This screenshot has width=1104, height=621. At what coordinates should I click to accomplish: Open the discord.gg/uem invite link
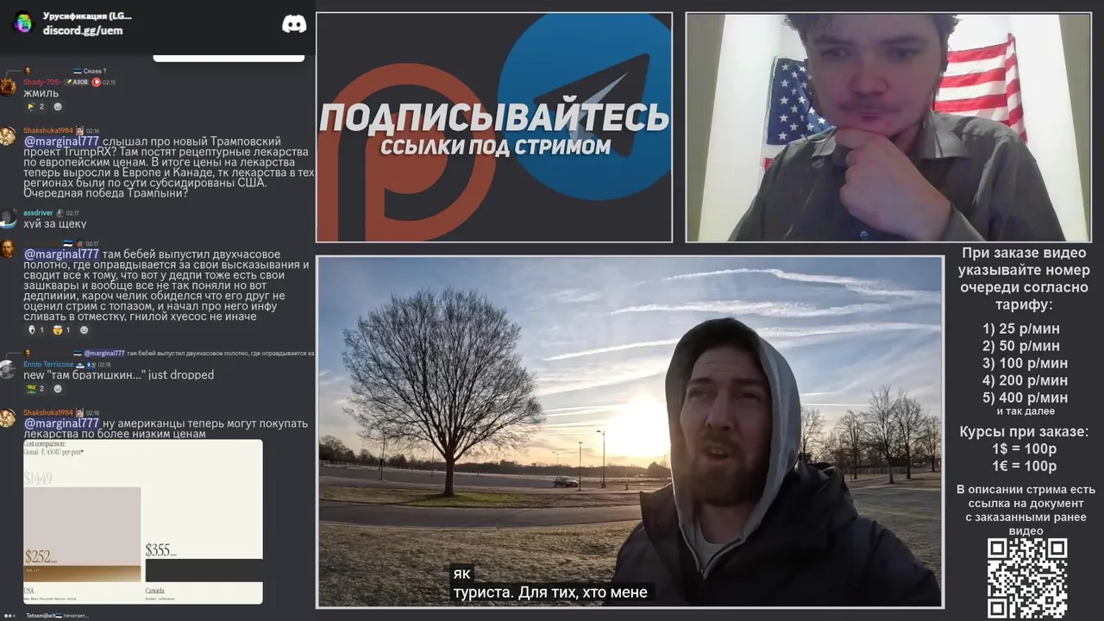(83, 30)
